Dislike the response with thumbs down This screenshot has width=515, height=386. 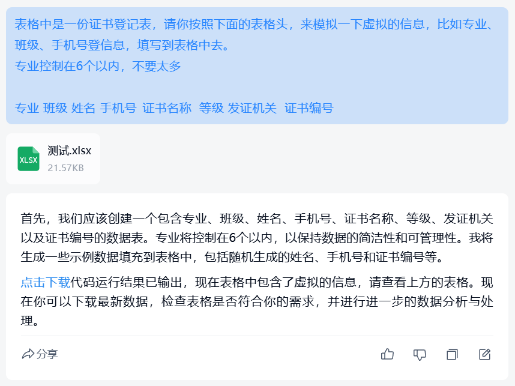tap(420, 354)
